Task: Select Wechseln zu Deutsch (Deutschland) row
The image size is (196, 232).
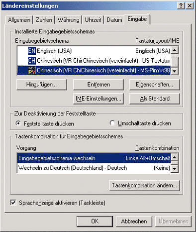Action: coord(94,168)
